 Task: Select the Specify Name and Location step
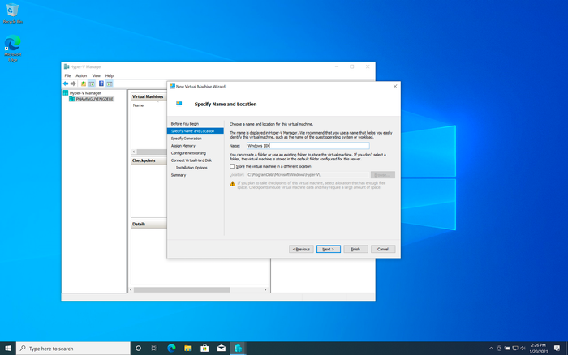(x=196, y=131)
